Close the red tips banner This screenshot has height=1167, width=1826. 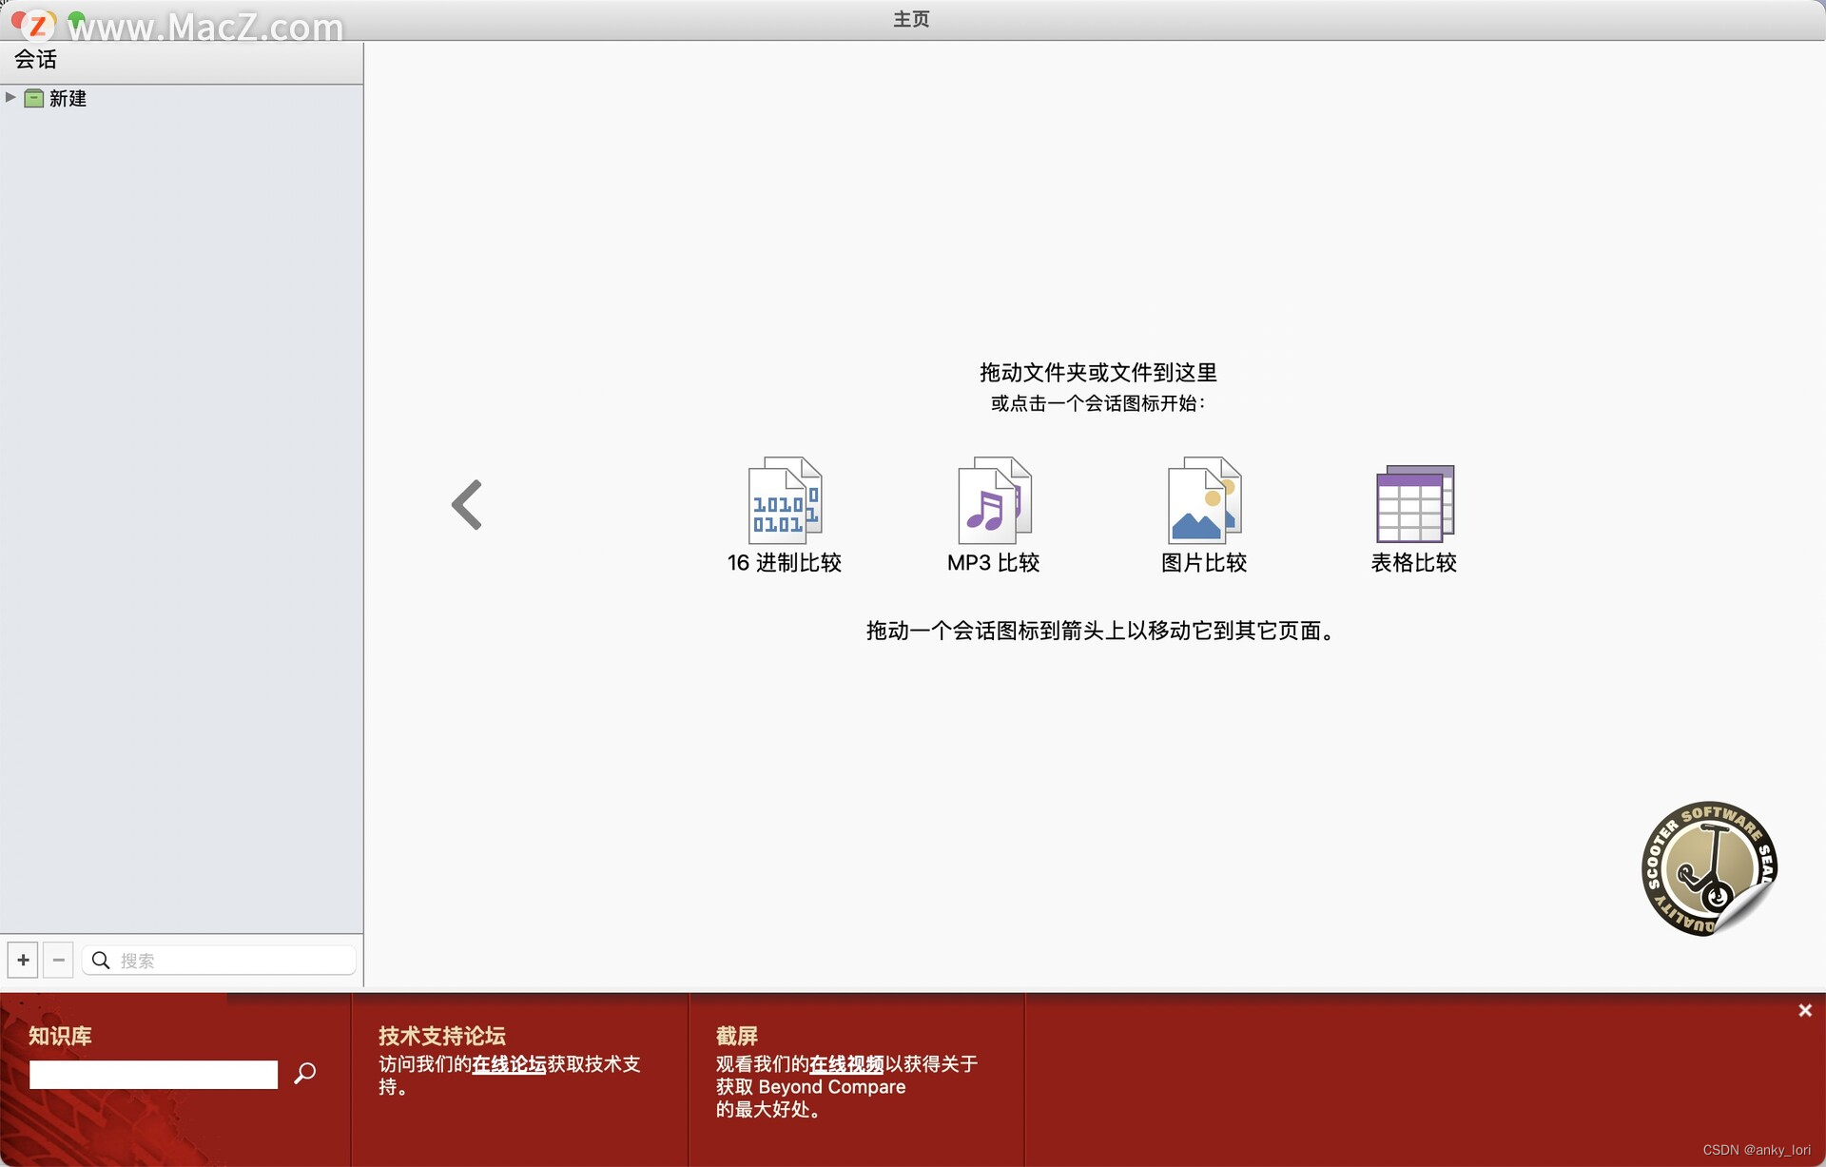[1805, 1010]
